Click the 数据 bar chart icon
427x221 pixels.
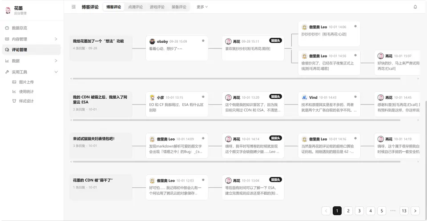(7, 60)
